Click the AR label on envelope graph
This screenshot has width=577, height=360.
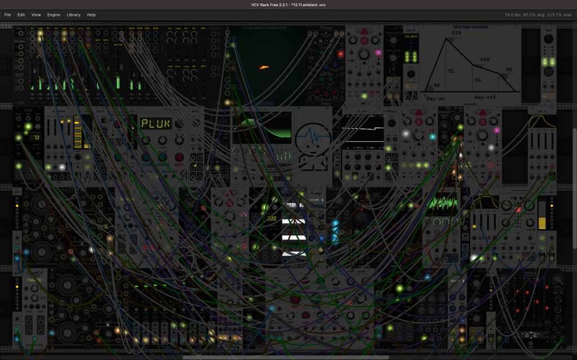pos(437,85)
